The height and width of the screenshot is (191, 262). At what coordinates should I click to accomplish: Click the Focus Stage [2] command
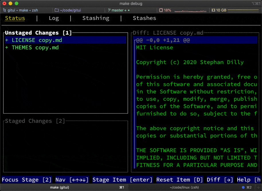pyautogui.click(x=27, y=180)
